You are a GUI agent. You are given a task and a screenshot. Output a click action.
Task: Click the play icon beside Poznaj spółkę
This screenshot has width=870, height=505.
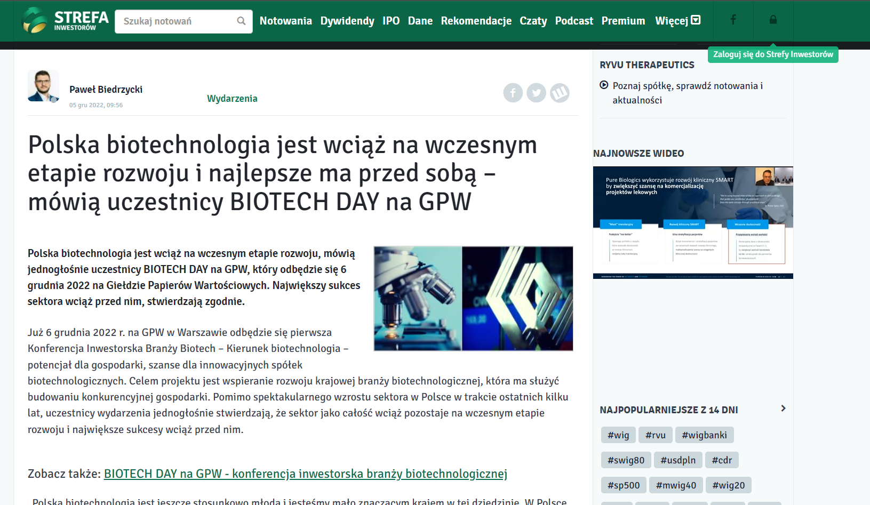(x=604, y=85)
